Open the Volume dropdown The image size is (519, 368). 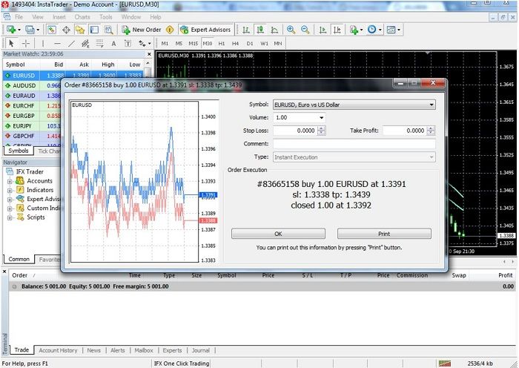click(321, 117)
